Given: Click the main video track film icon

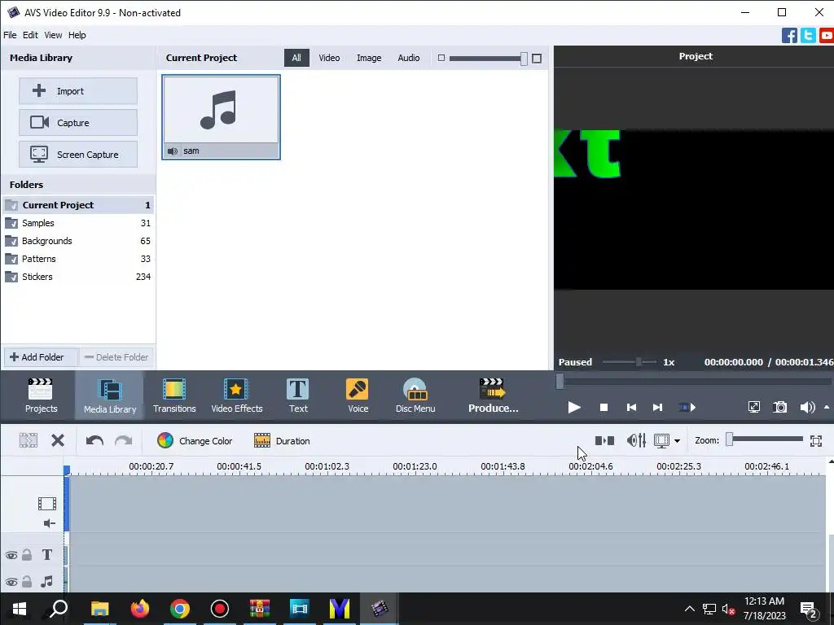Looking at the screenshot, I should (46, 503).
